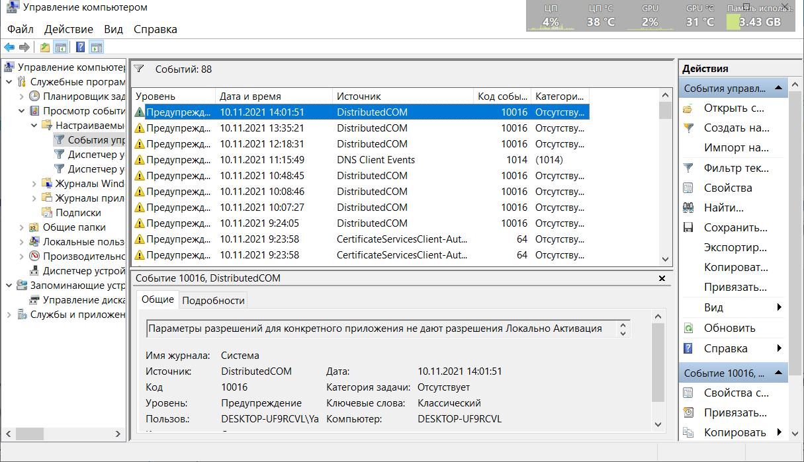Click the Планировщик зад... clock icon
This screenshot has width=804, height=462.
pyautogui.click(x=34, y=96)
